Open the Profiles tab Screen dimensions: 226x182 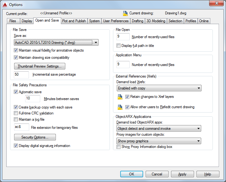click(191, 21)
